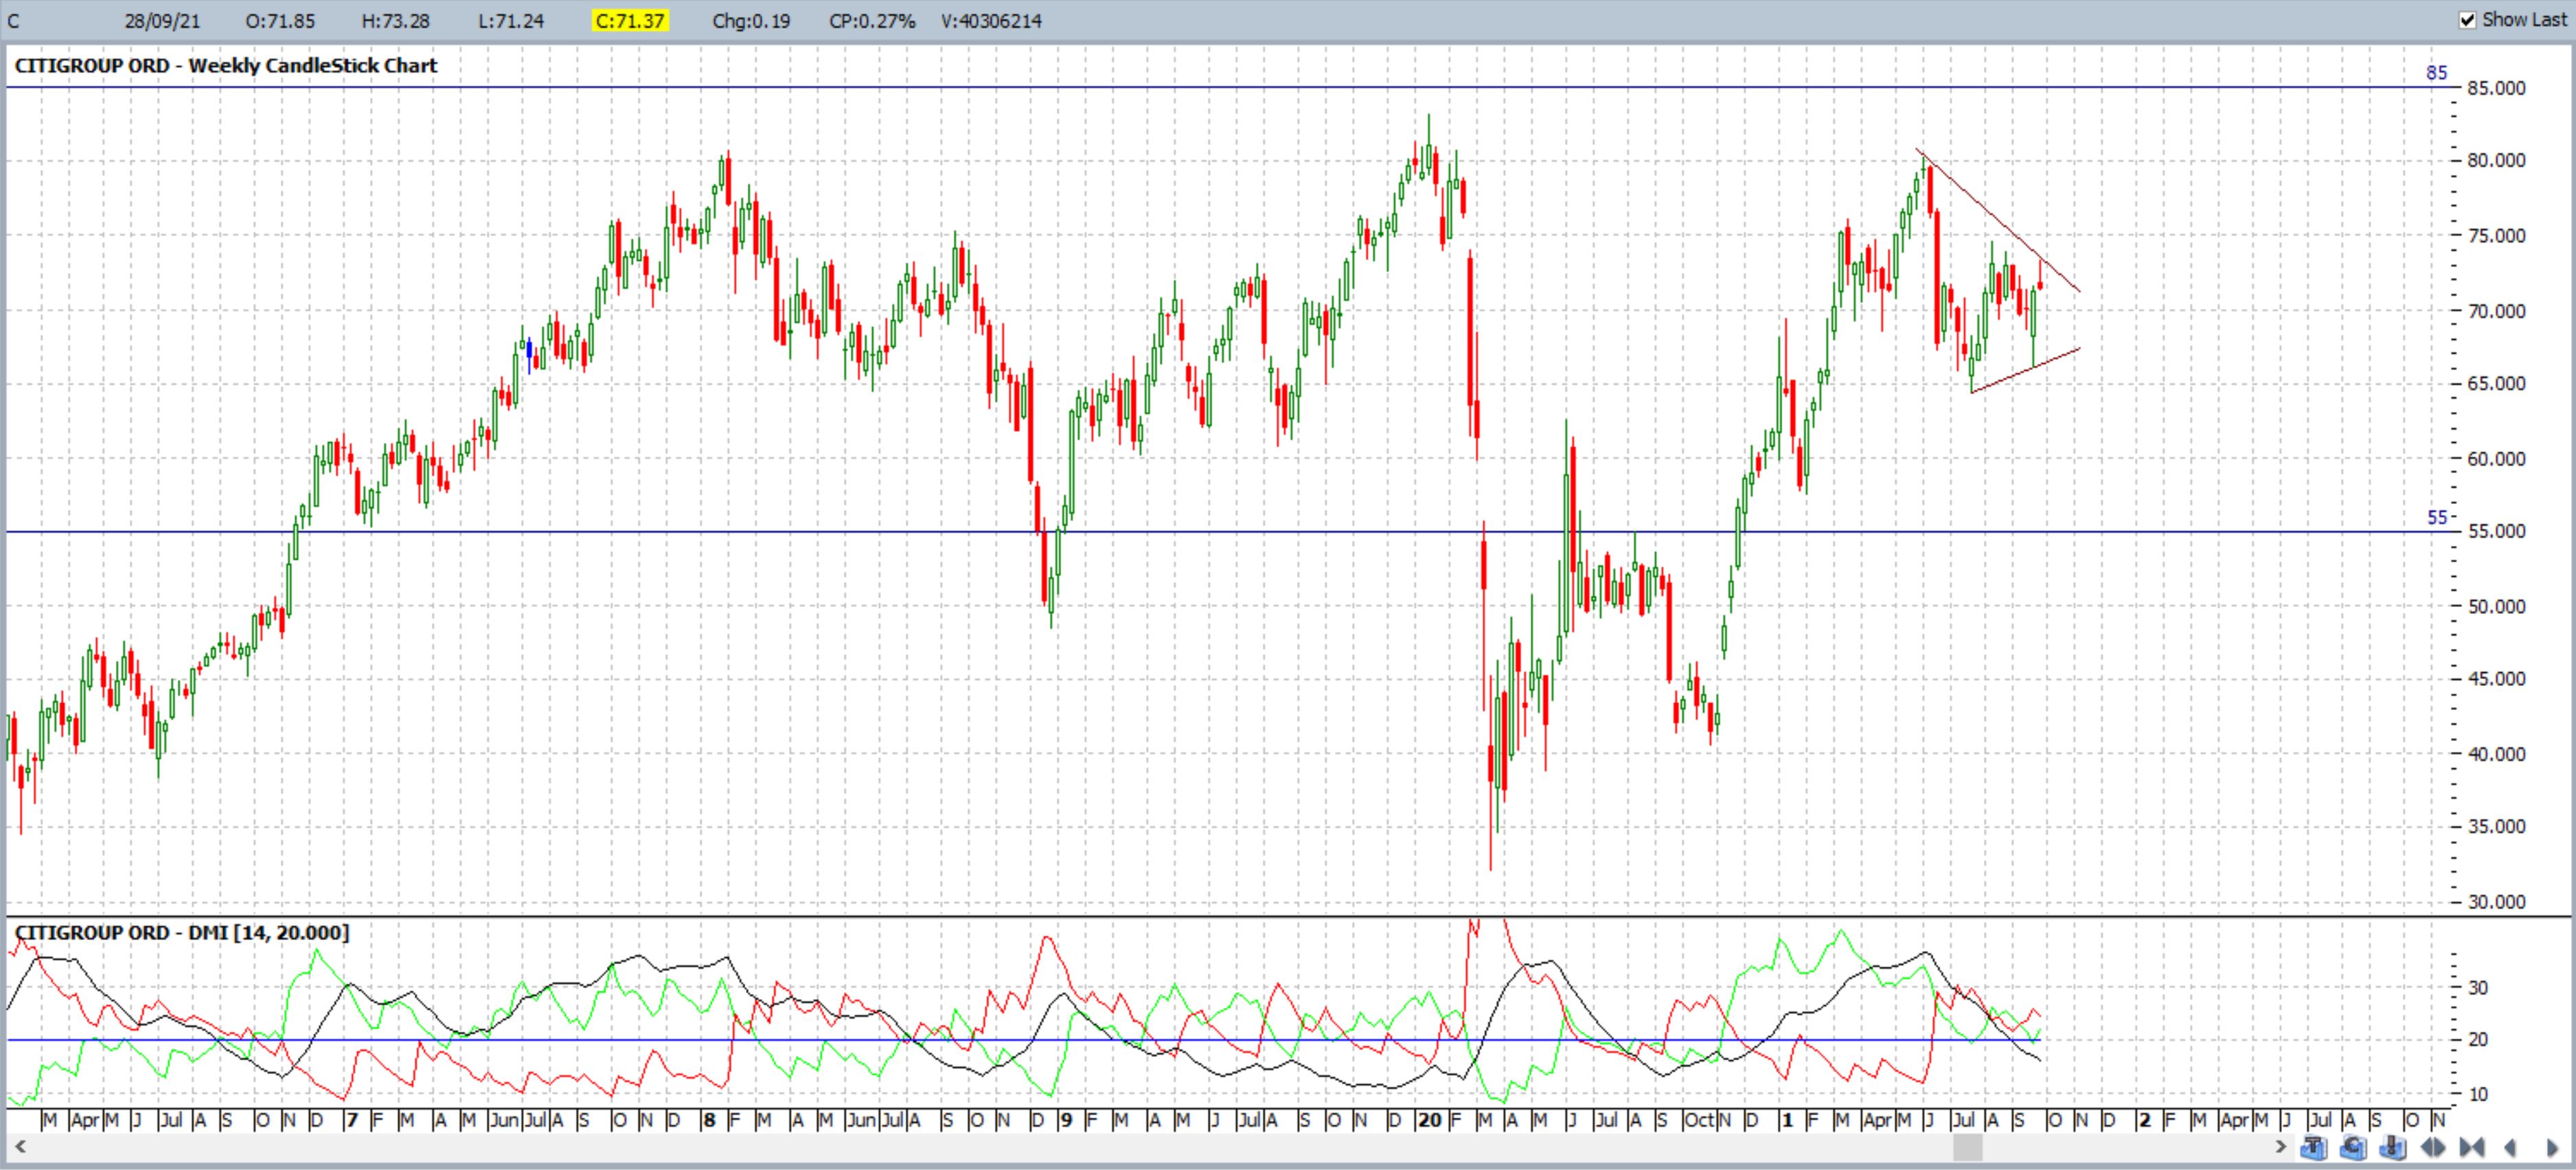Screen dimensions: 2576x1170
Task: Click the highlighted close price C:71.37
Action: 629,21
